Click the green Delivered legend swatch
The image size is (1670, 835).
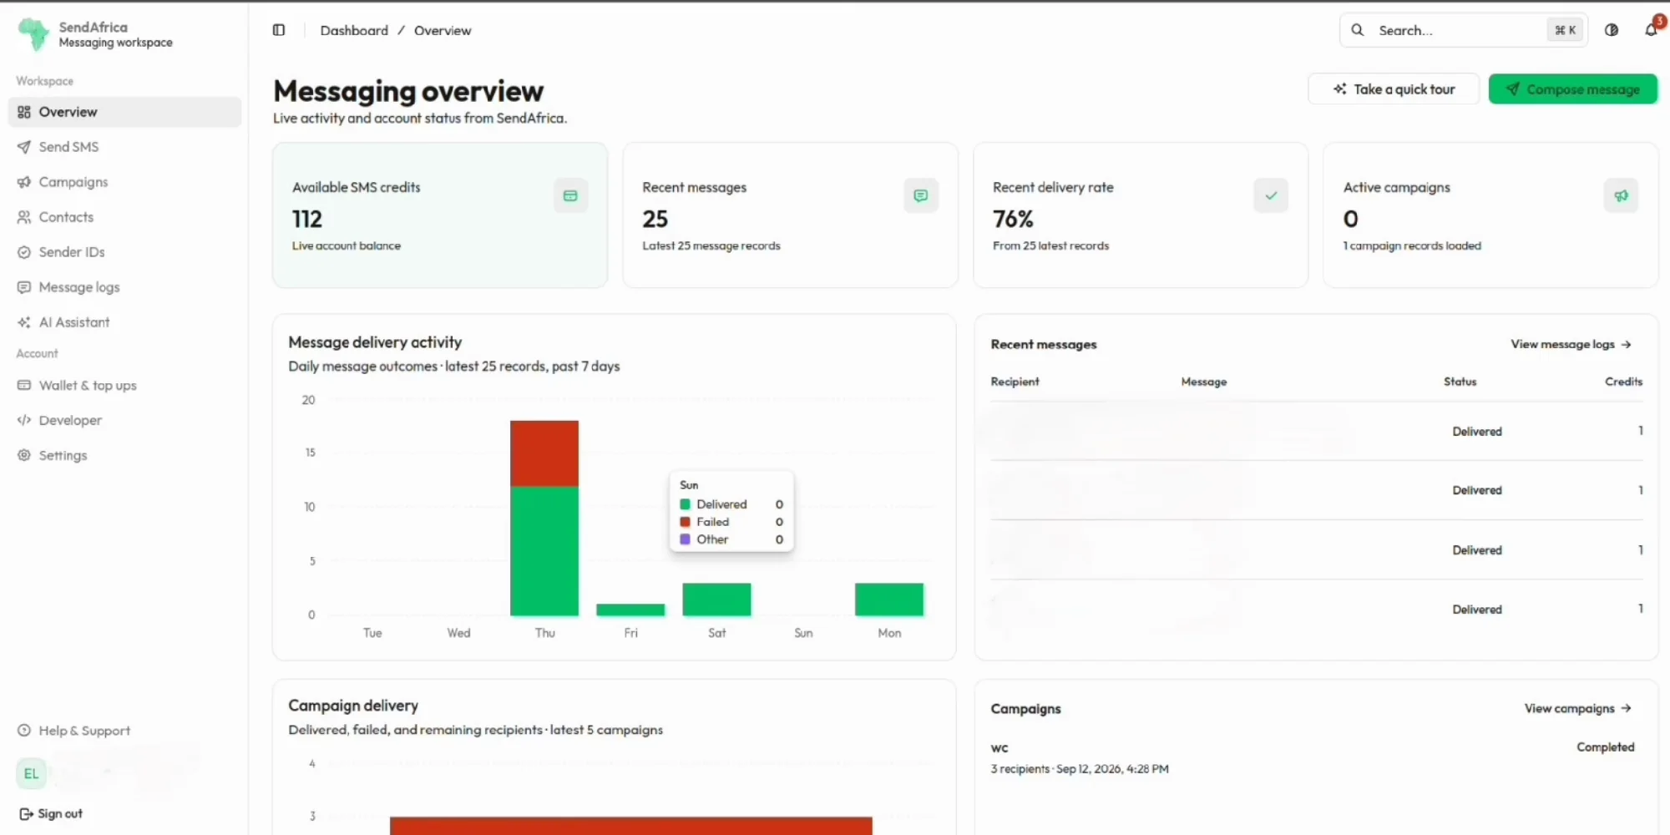coord(685,504)
